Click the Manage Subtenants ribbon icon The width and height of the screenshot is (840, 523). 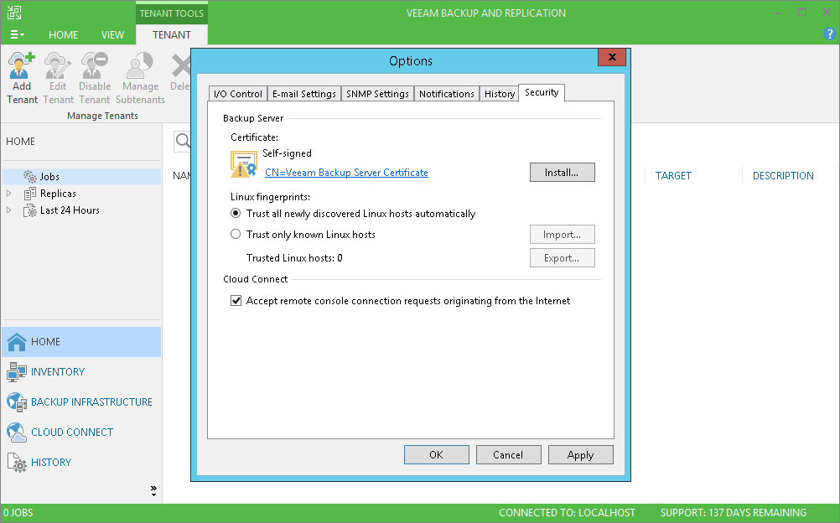pyautogui.click(x=140, y=65)
